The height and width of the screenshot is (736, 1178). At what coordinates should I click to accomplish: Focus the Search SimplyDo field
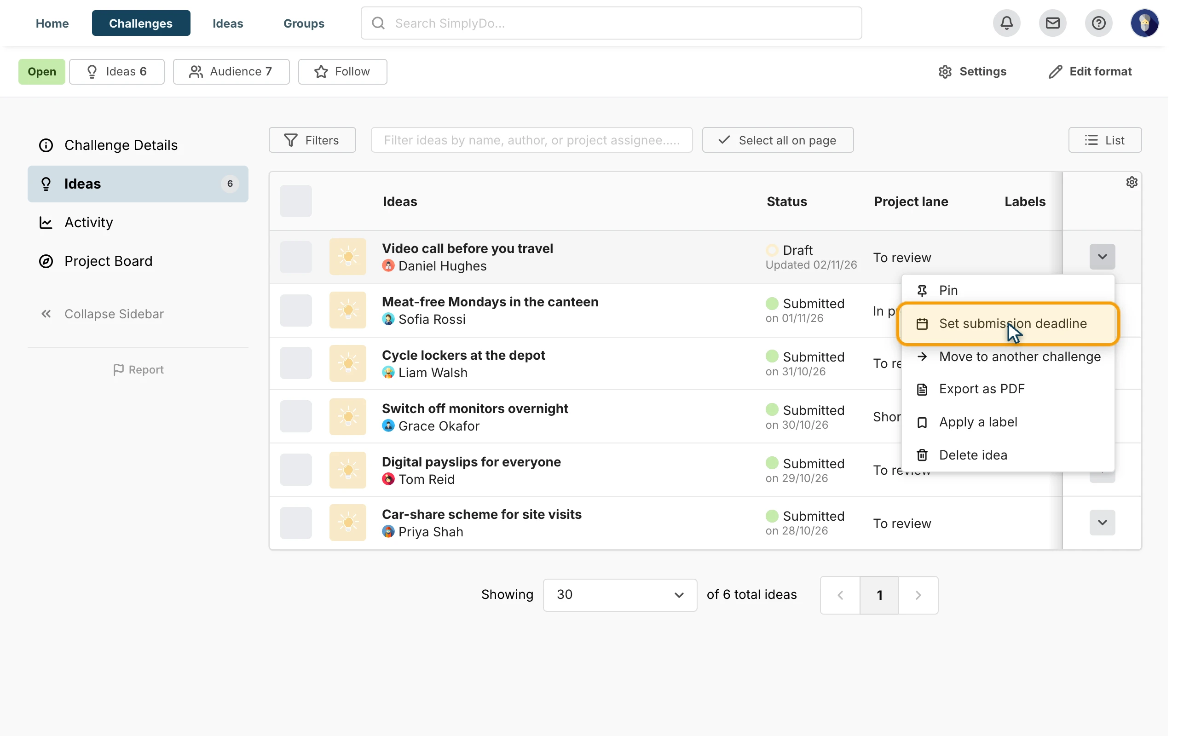[x=611, y=23]
